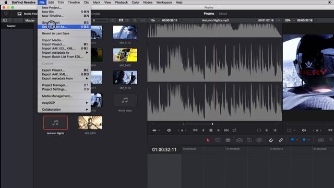Open the Playback menu in menu bar
This screenshot has height=188, width=334.
[x=121, y=2]
